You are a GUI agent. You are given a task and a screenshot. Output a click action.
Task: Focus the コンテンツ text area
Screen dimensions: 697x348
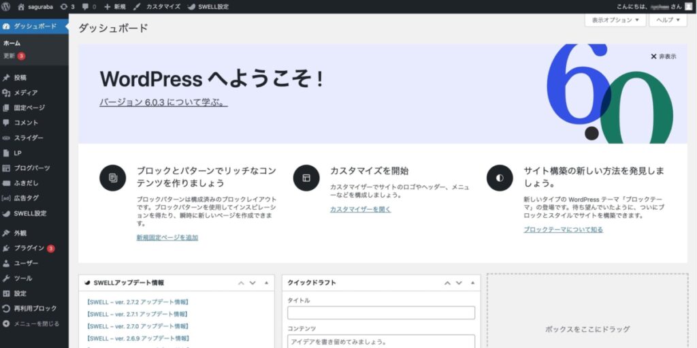tap(381, 341)
